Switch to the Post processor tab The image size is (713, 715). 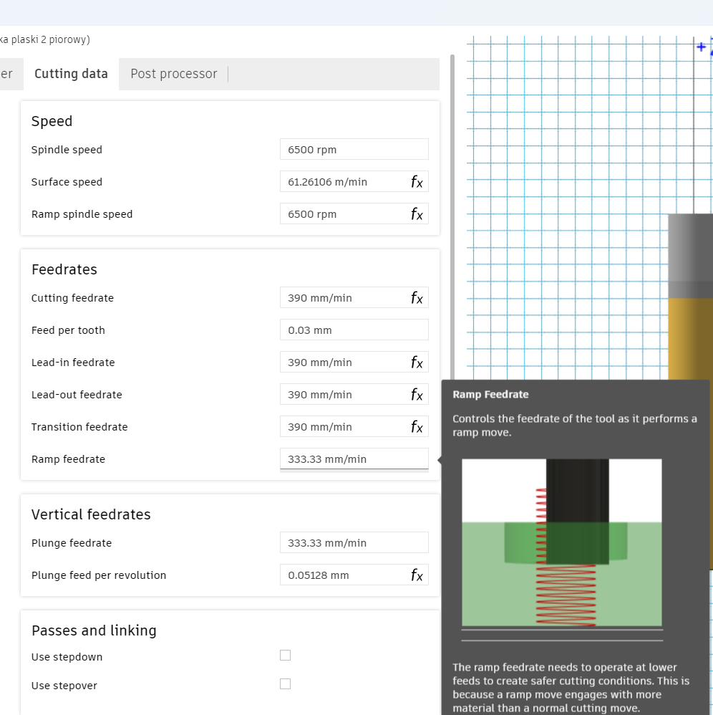pyautogui.click(x=173, y=74)
